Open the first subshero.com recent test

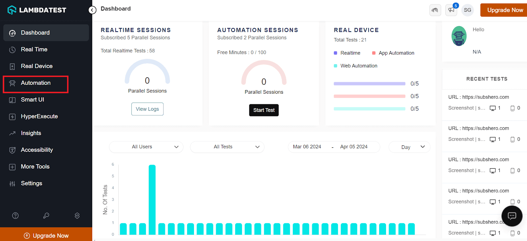click(x=479, y=97)
